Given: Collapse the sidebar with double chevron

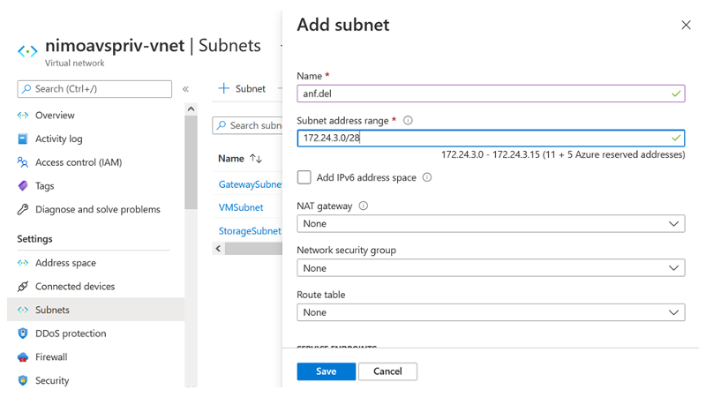Looking at the screenshot, I should [x=185, y=89].
